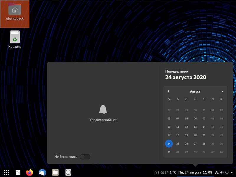Open the applications grid launcher
This screenshot has height=177, width=236.
6,172
